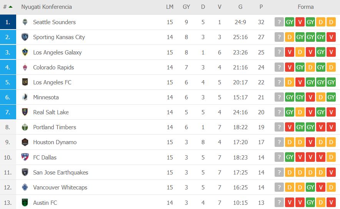Click the Seattle Sounders team crest
Image resolution: width=340 pixels, height=209 pixels.
[x=25, y=22]
